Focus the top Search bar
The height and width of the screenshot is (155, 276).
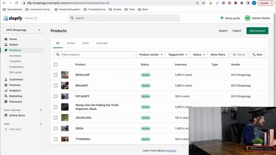(124, 18)
